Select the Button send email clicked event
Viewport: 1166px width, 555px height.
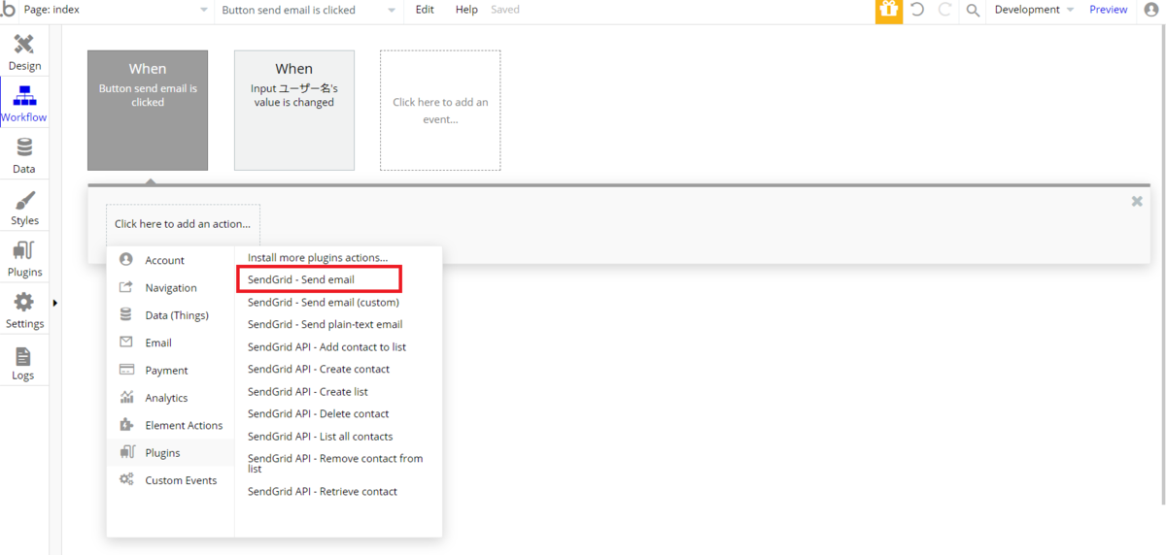click(148, 111)
